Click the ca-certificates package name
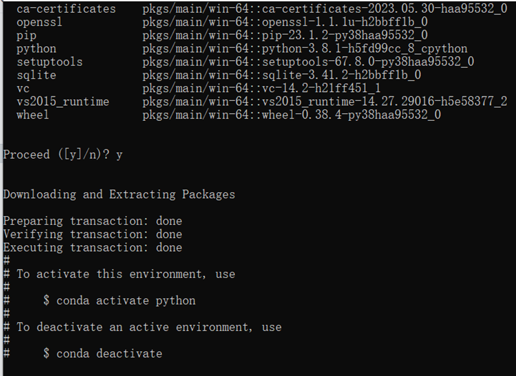The height and width of the screenshot is (376, 516). tap(66, 9)
